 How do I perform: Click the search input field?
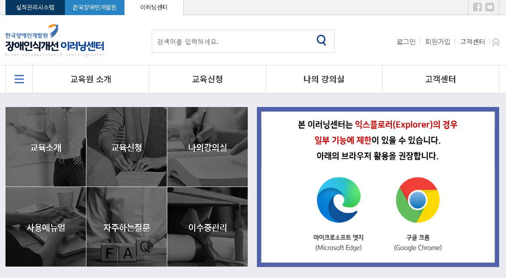pyautogui.click(x=229, y=41)
